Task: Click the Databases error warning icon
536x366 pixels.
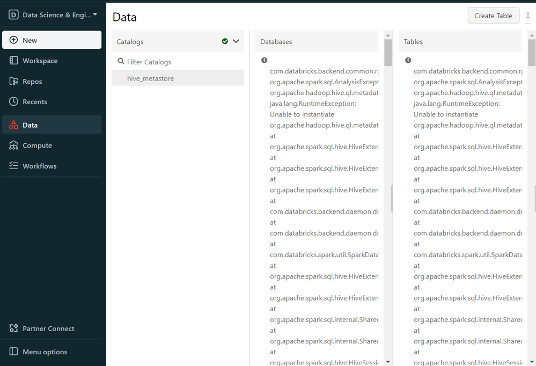Action: click(264, 61)
